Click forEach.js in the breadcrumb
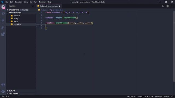Viewport: 175px width, 98px height. click(44, 10)
